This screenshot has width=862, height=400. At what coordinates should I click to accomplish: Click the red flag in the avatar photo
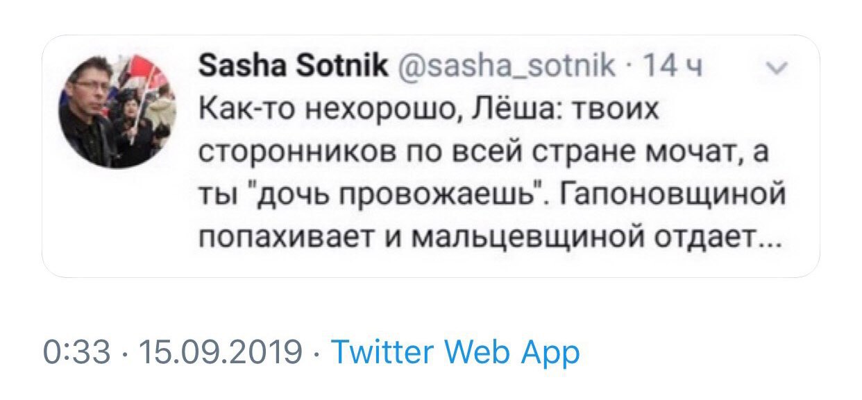144,73
